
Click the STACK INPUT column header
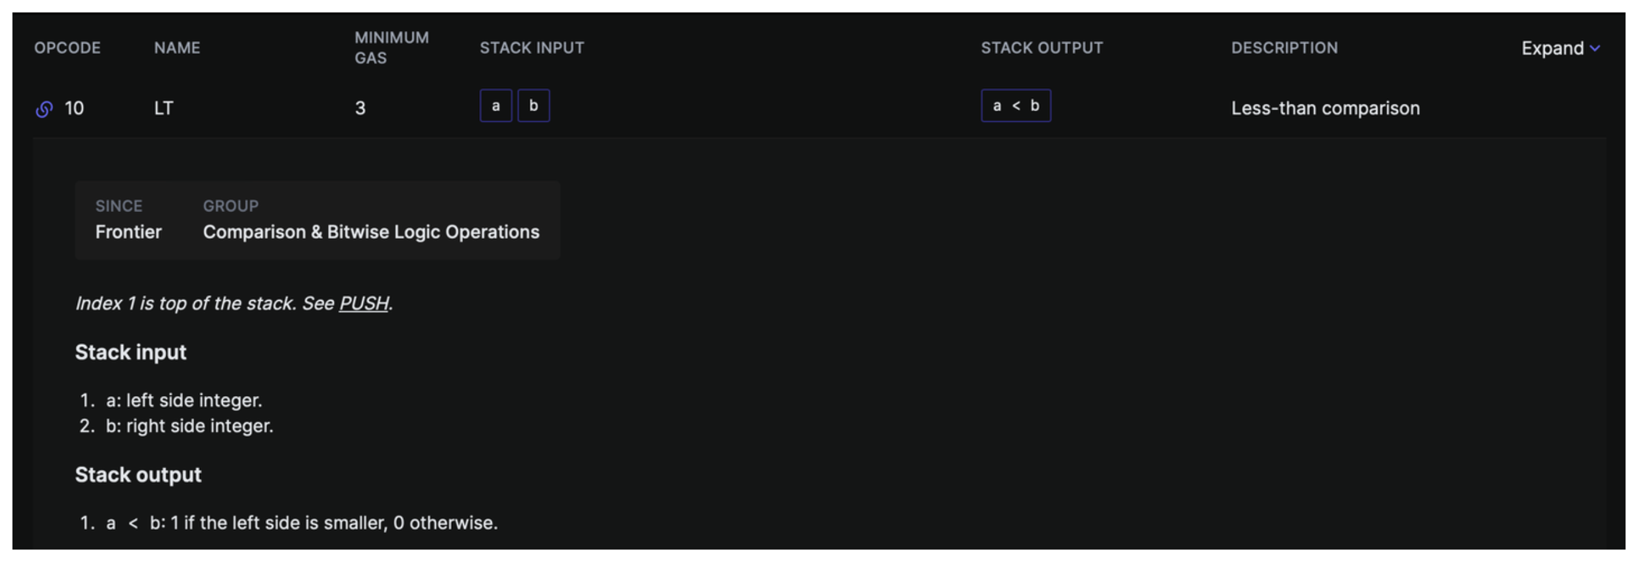pyautogui.click(x=531, y=48)
